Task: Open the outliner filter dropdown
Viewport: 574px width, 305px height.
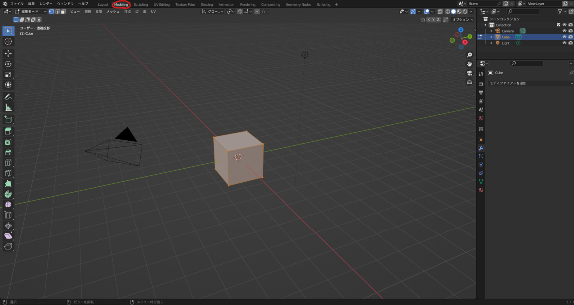Action: pyautogui.click(x=562, y=12)
